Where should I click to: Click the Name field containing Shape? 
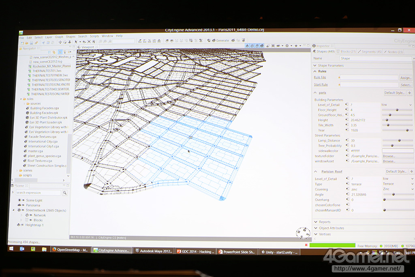coord(376,58)
